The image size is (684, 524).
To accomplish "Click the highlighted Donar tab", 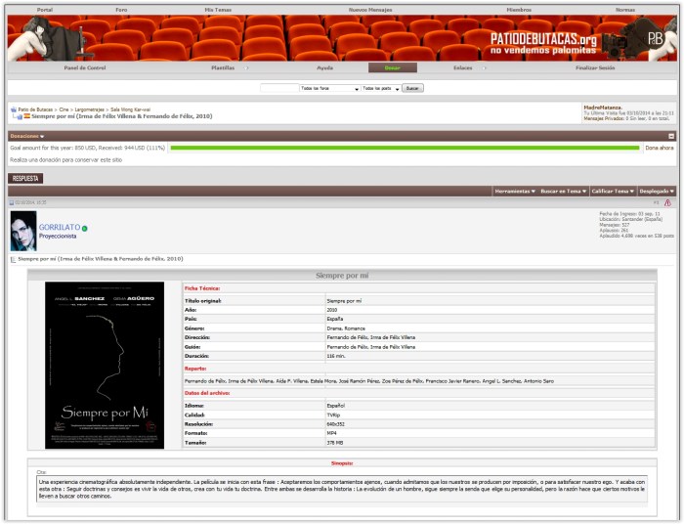I will (393, 67).
